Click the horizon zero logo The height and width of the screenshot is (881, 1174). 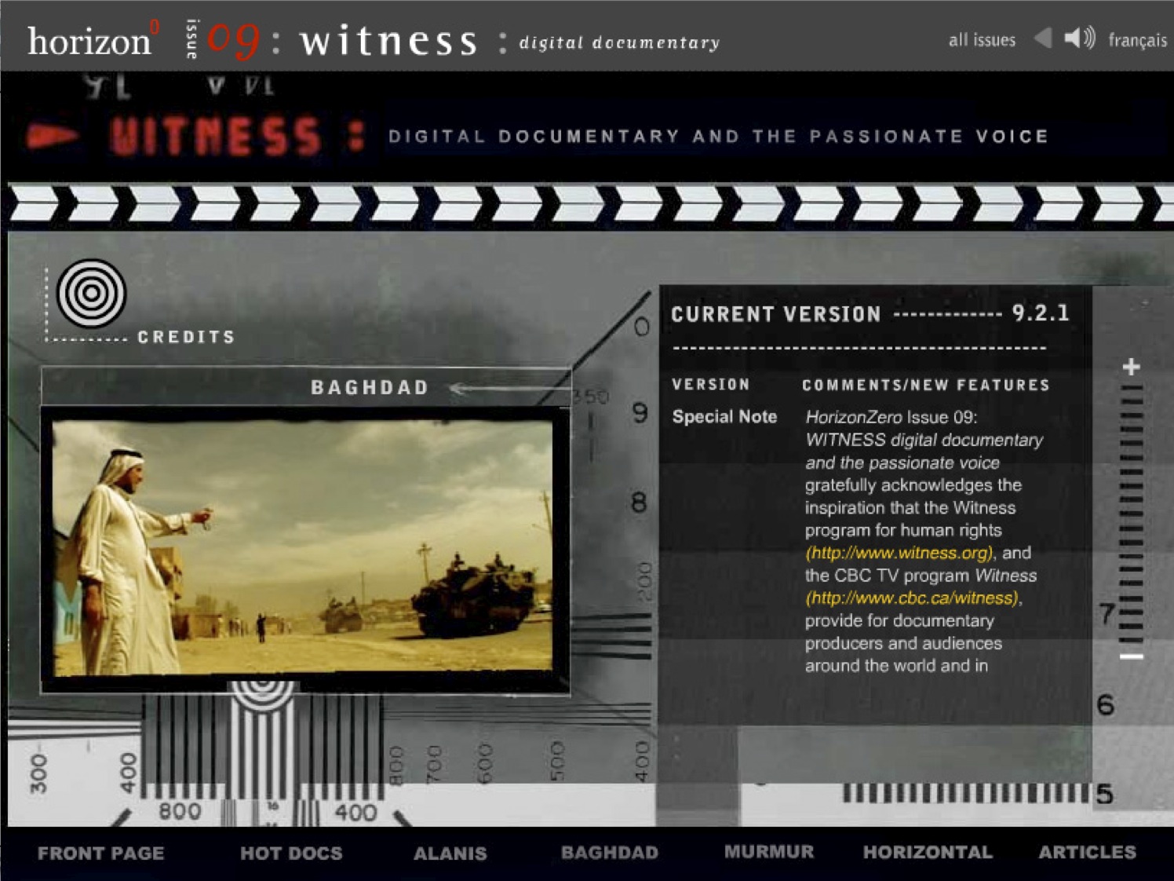(x=93, y=39)
